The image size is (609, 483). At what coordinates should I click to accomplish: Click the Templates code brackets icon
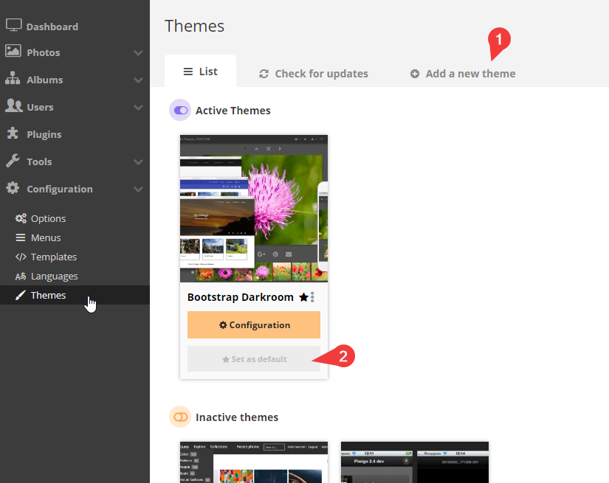pyautogui.click(x=21, y=257)
